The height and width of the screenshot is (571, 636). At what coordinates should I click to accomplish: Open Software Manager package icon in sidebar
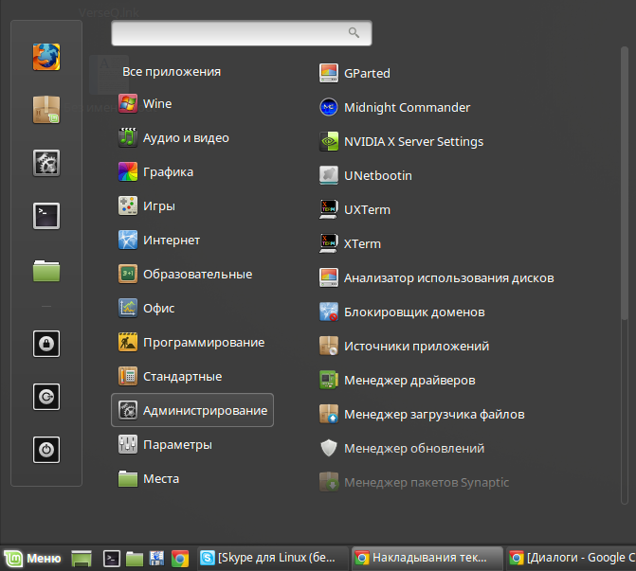click(x=46, y=110)
